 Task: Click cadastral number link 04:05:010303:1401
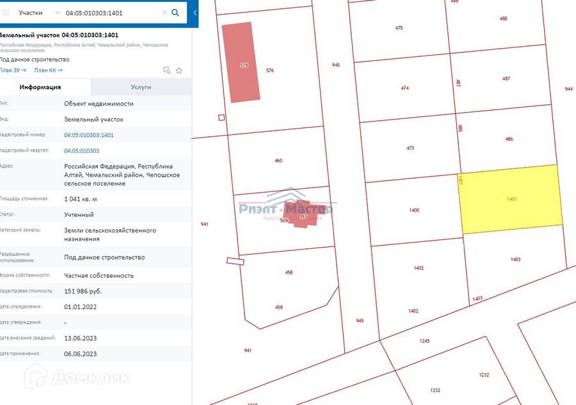(x=89, y=135)
